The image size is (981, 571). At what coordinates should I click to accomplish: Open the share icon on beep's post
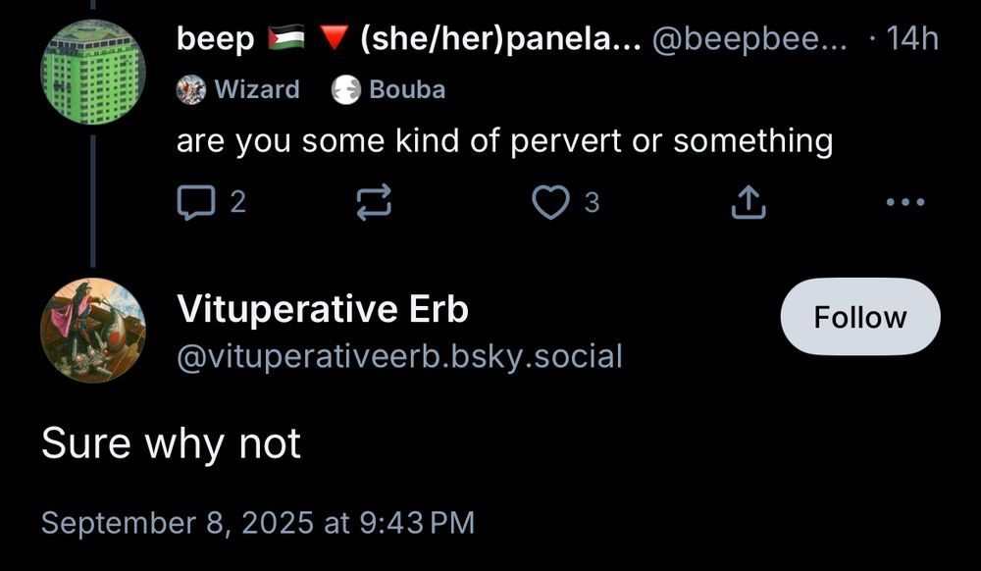(748, 199)
